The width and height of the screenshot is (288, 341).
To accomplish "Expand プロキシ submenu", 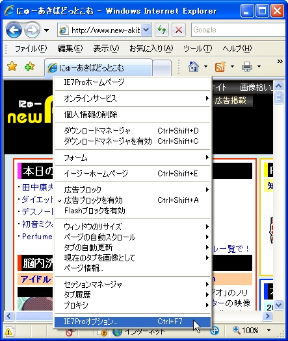I will click(x=133, y=305).
